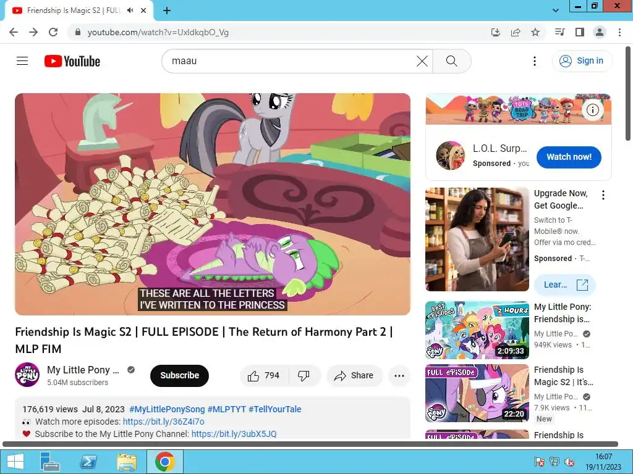Image resolution: width=633 pixels, height=474 pixels.
Task: Open Chrome three-dot menu
Action: 619,32
